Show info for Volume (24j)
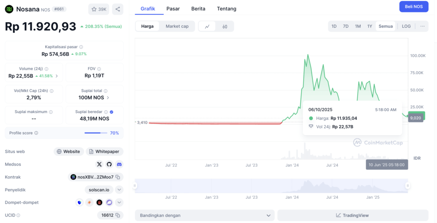The width and height of the screenshot is (437, 223). pyautogui.click(x=47, y=69)
